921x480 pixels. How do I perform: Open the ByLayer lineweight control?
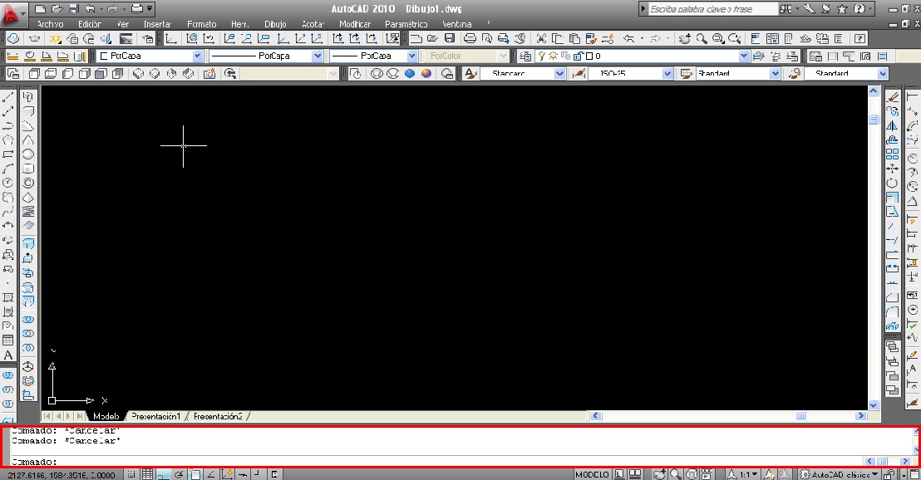pos(413,56)
